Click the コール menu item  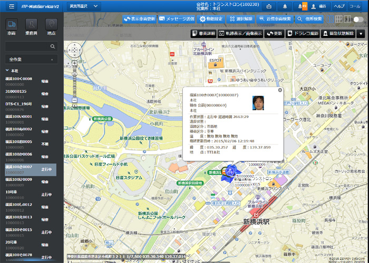[355, 6]
